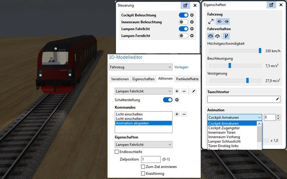This screenshot has width=287, height=179.
Task: Open the Partikeleffekte tab
Action: [188, 79]
